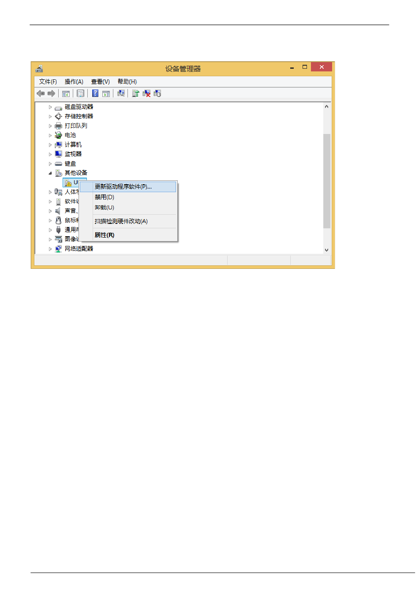This screenshot has height=599, width=419.
Task: Select the 电池 tree label
Action: tap(70, 135)
